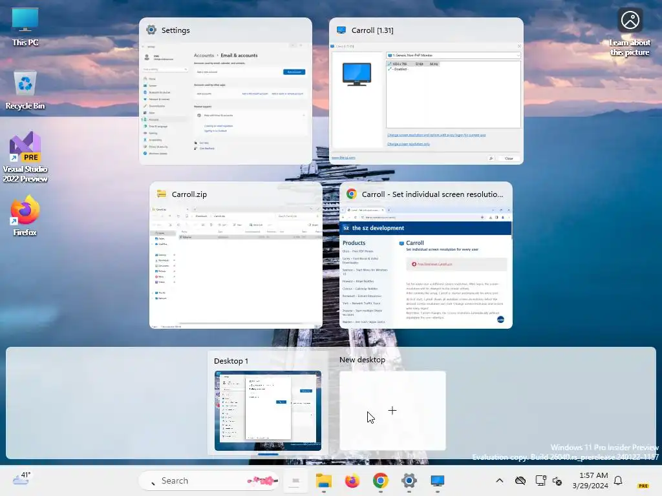Click the OneDrive cloud tray icon
Viewport: 662px width, 496px height.
click(x=520, y=480)
